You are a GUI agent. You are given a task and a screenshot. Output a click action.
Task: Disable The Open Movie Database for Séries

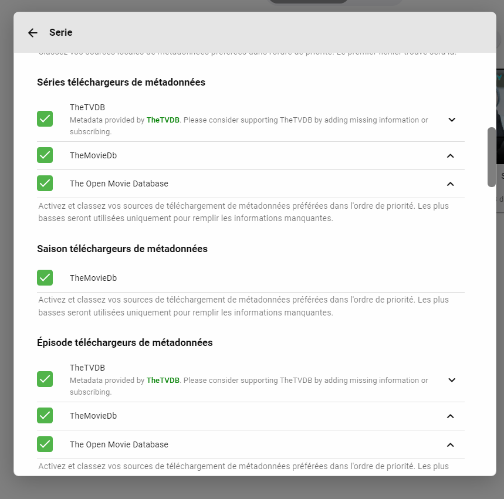45,184
